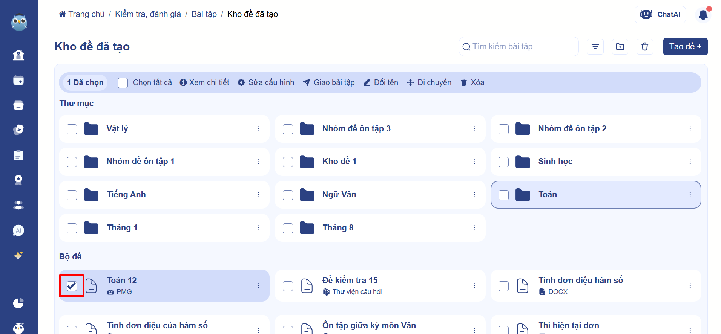
Task: Select the Vật lý folder checkbox
Action: point(72,129)
